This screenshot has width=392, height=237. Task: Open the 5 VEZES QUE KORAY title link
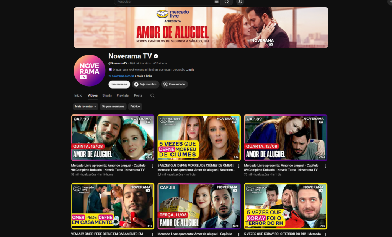click(x=282, y=234)
